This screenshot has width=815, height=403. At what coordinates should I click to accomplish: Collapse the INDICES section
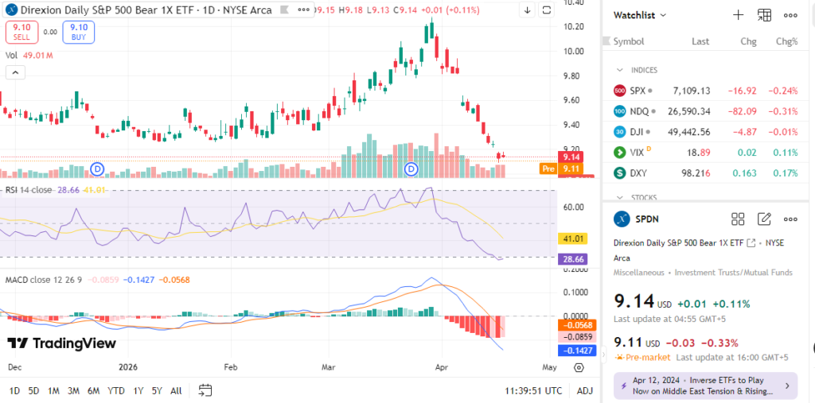click(x=620, y=70)
